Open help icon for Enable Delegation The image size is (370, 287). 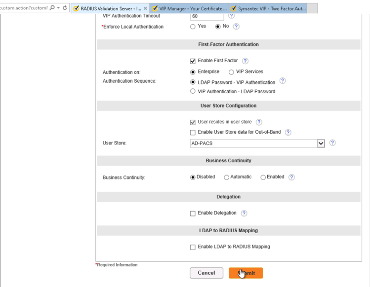point(244,214)
